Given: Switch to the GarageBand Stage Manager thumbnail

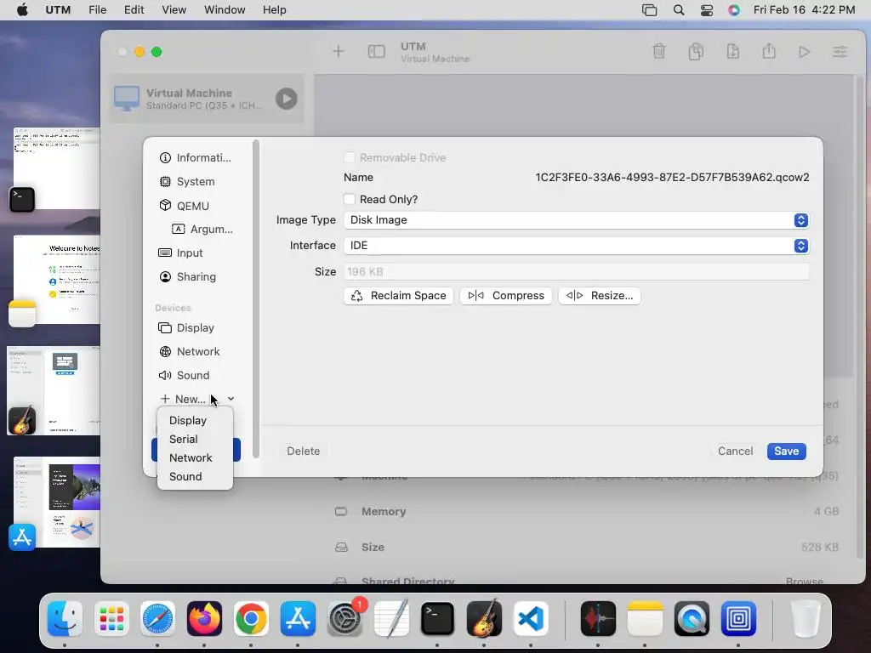Looking at the screenshot, I should (x=54, y=391).
